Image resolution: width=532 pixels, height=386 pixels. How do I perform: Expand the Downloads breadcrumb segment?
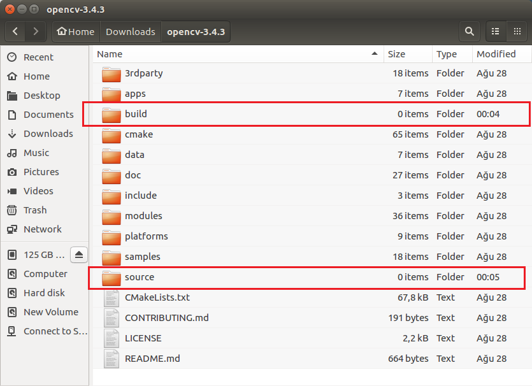[x=130, y=31]
